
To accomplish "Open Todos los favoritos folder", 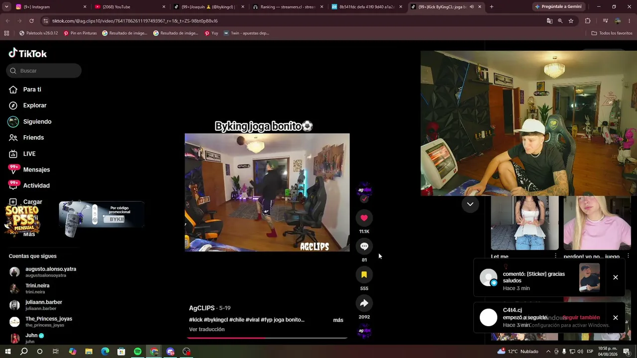I will (612, 33).
